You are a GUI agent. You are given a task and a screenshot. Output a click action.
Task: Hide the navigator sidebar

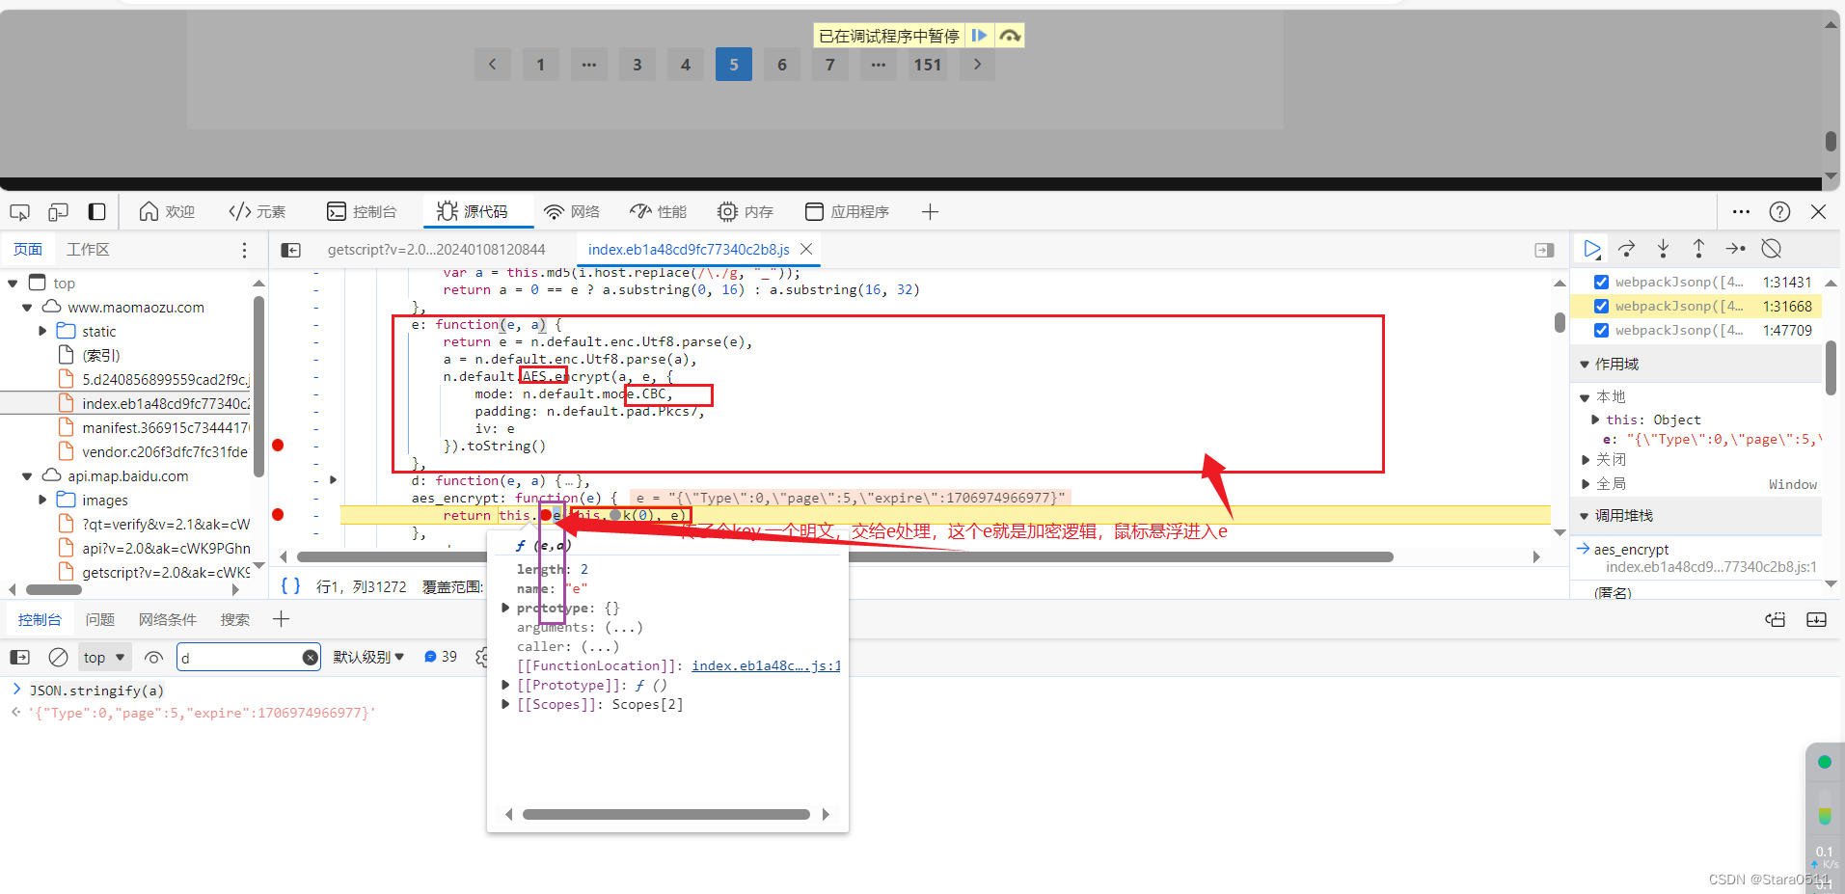(x=290, y=250)
